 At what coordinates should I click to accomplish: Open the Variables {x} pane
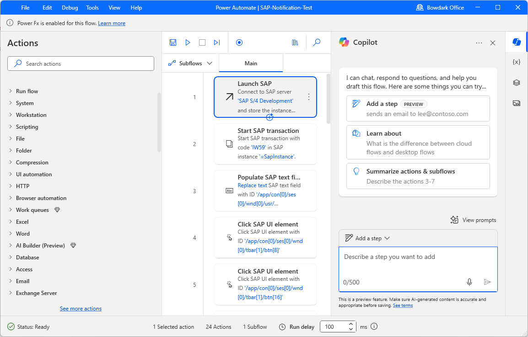[517, 62]
